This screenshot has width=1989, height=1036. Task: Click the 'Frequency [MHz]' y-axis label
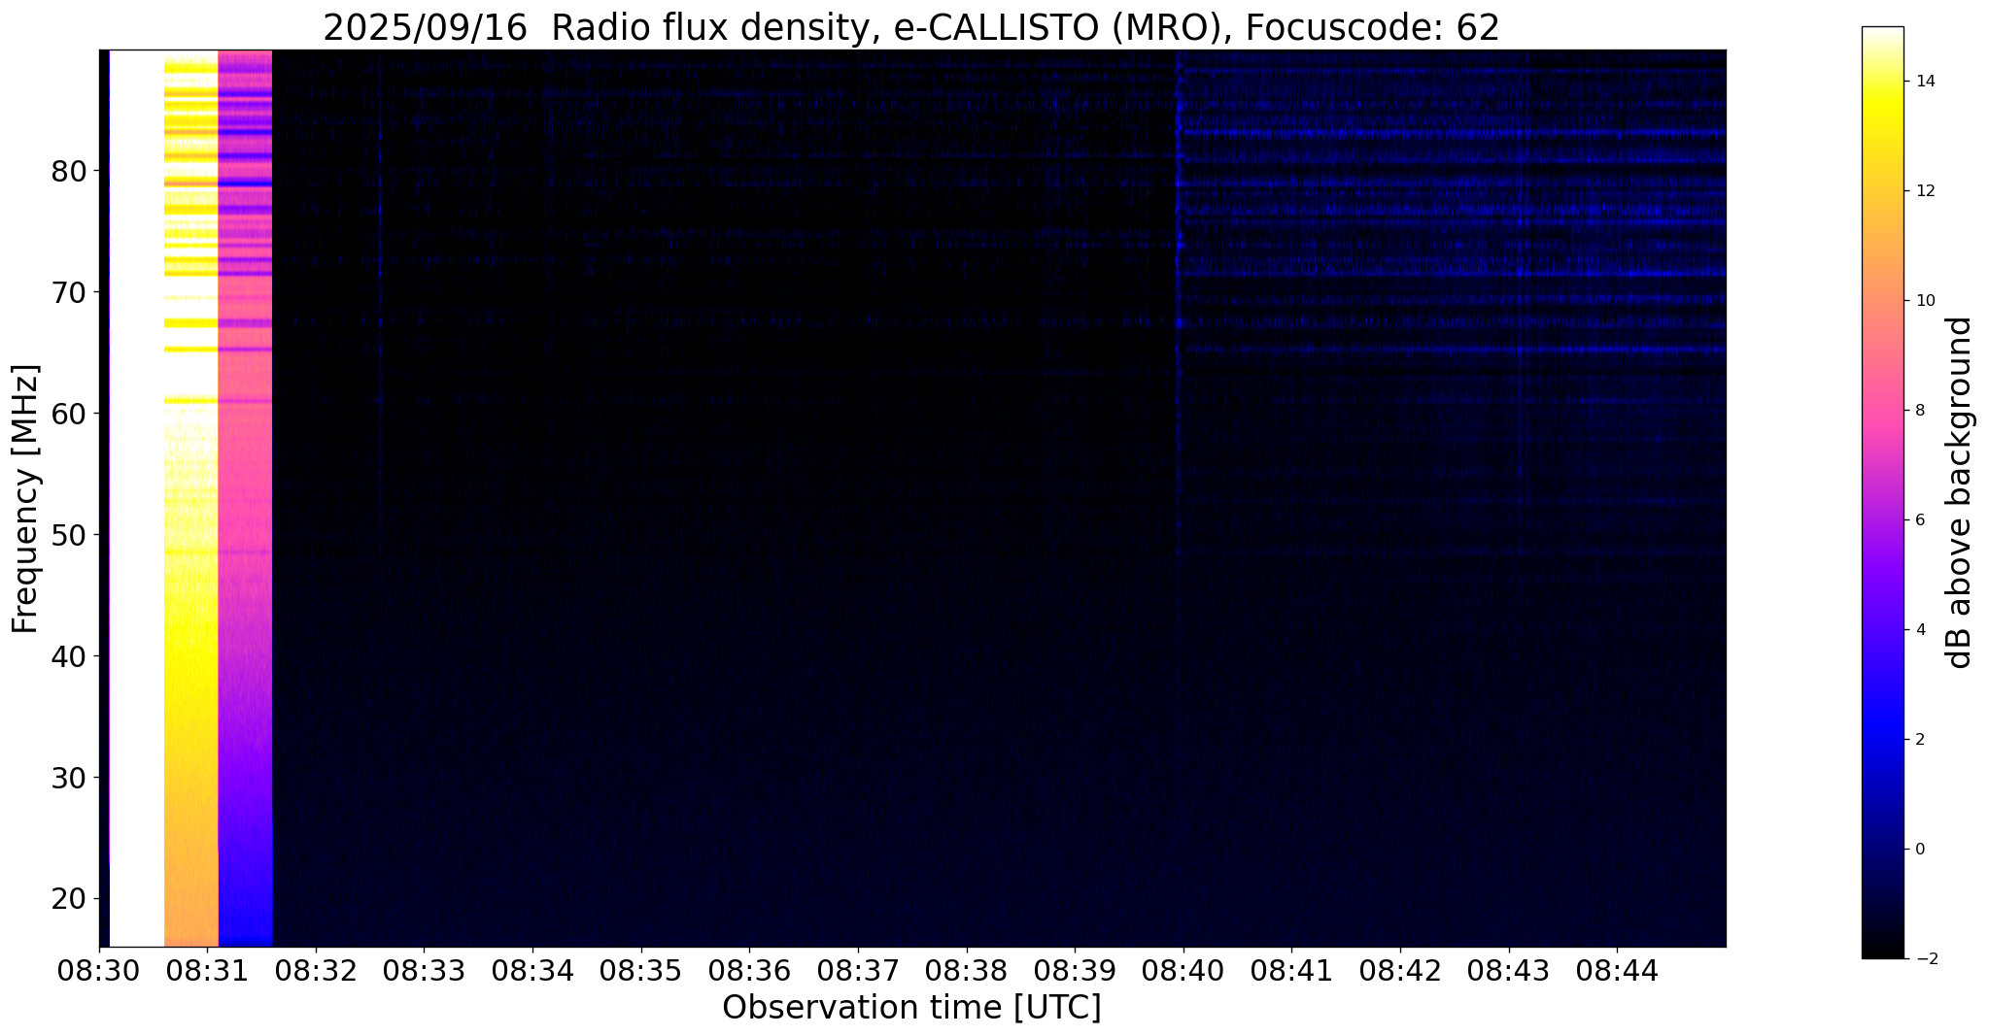[25, 499]
